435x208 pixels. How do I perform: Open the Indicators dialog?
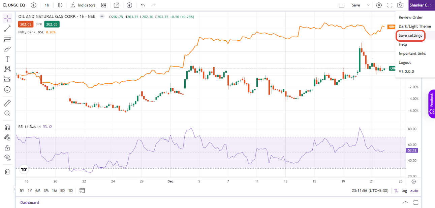[83, 5]
